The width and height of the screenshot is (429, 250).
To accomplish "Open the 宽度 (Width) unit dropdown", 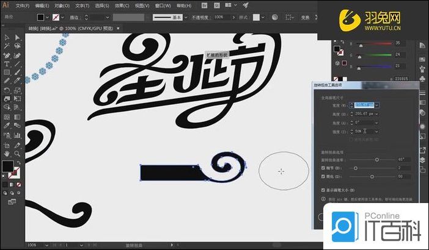I will click(376, 105).
